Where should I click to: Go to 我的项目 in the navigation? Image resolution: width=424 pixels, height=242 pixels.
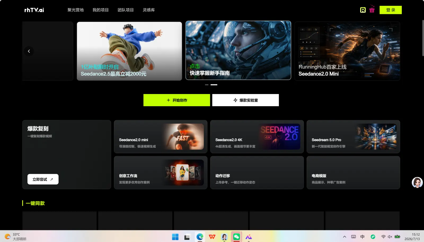point(100,10)
